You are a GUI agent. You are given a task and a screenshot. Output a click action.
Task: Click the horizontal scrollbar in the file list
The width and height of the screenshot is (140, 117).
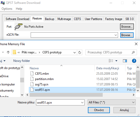point(66,95)
